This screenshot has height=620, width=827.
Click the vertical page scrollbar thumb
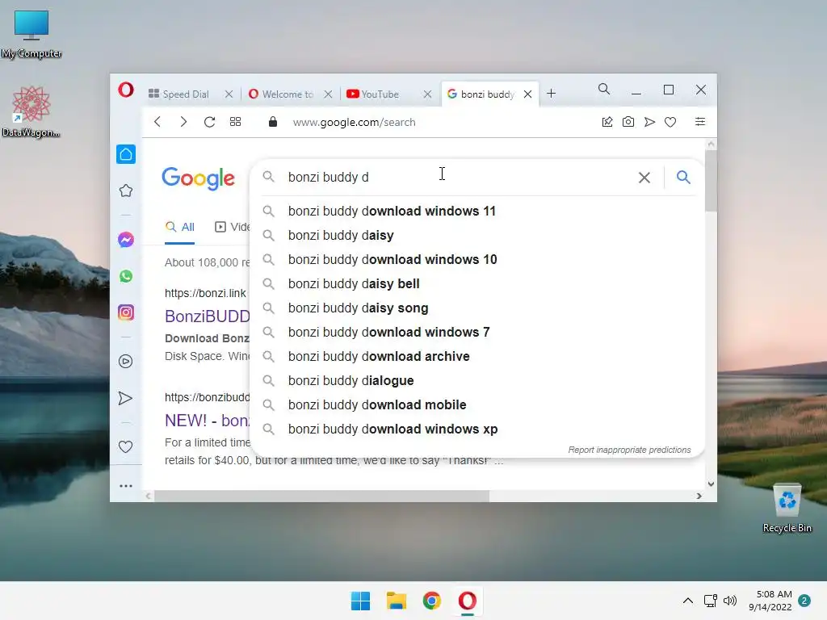click(711, 181)
